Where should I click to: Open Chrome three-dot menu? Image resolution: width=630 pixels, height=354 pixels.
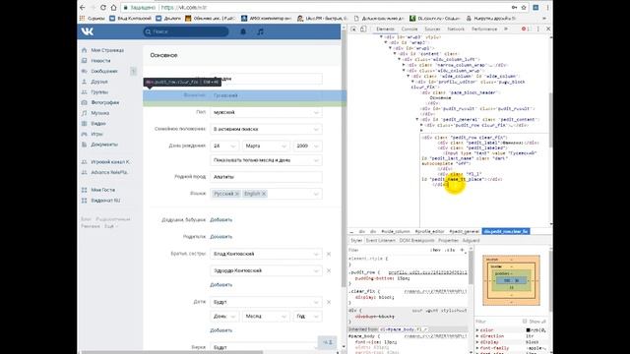(547, 7)
